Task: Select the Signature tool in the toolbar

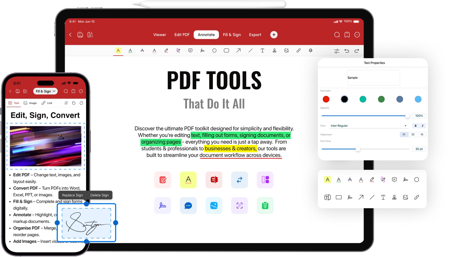Action: click(x=202, y=50)
